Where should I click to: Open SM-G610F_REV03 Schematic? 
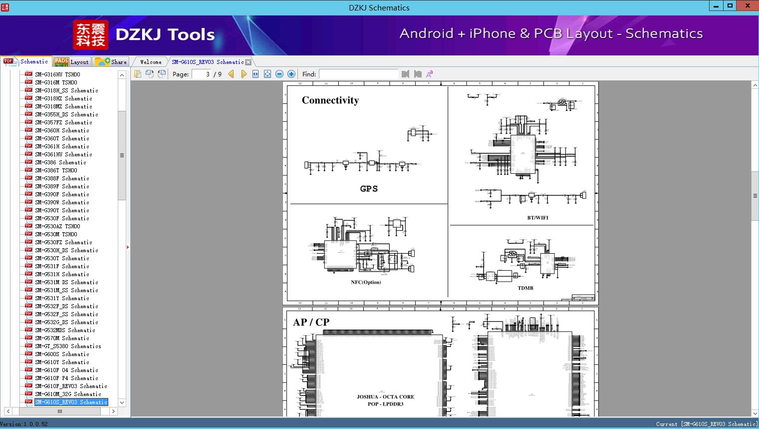coord(71,386)
